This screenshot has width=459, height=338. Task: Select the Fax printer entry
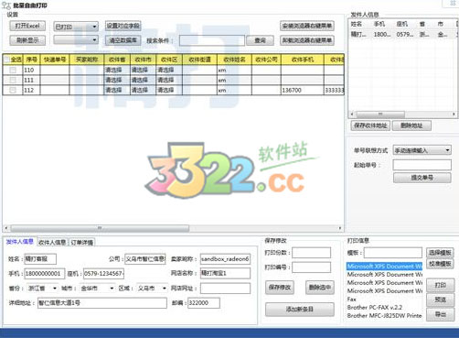coord(385,300)
